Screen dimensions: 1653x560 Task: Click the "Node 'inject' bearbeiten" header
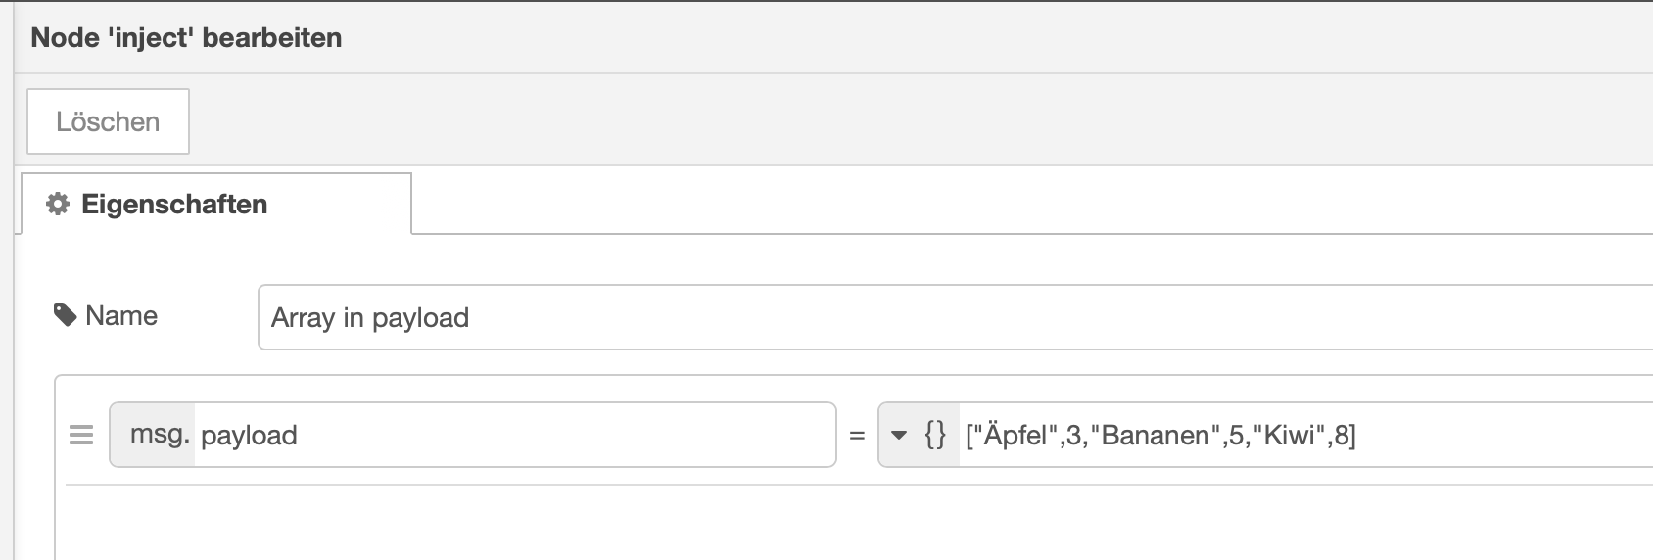click(x=186, y=38)
